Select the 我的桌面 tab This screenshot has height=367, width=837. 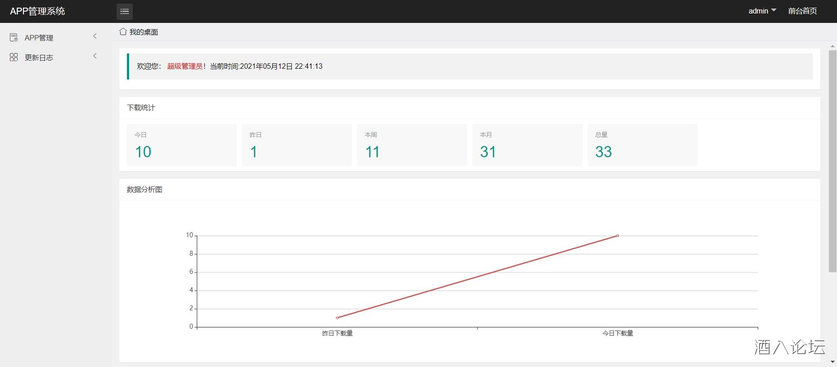click(144, 32)
